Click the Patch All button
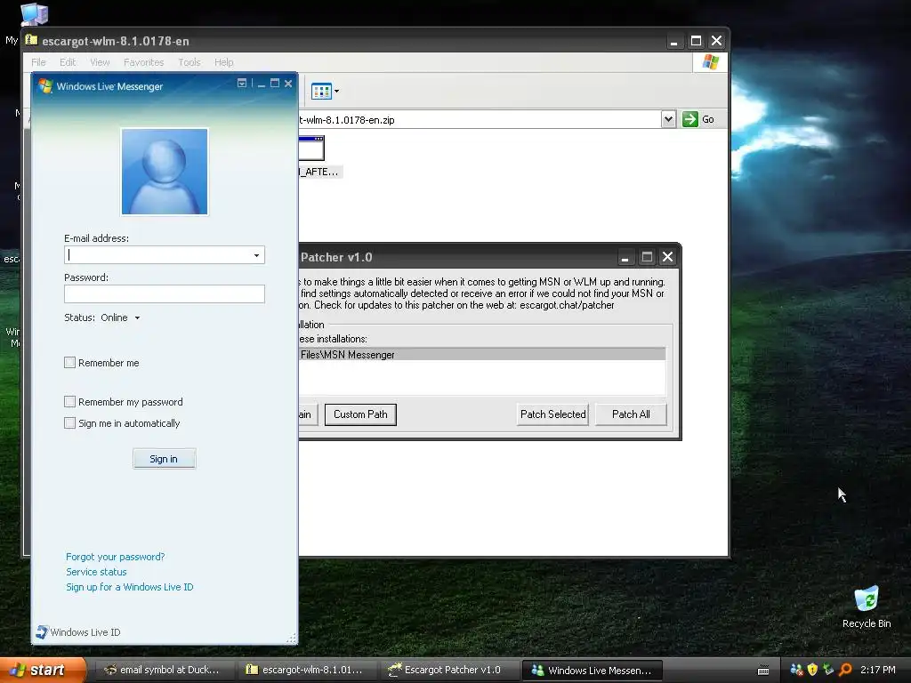 click(x=631, y=414)
